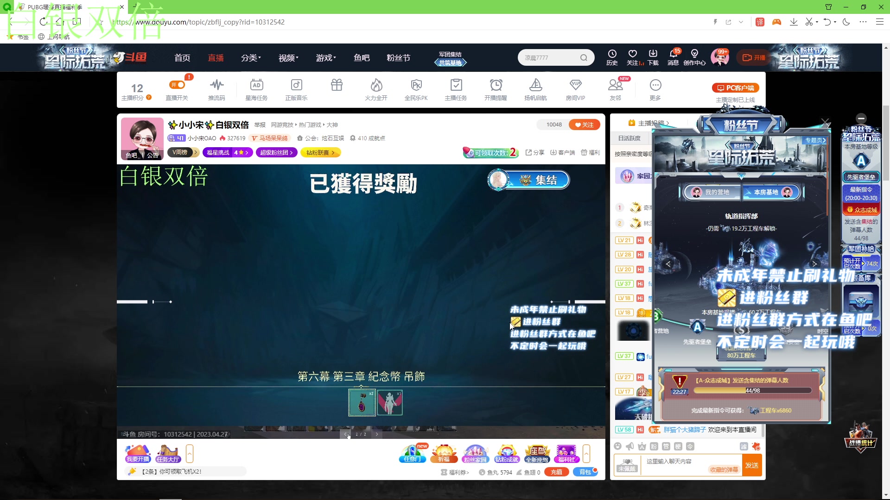Toggle dark mode in the browser toolbar

click(x=846, y=22)
